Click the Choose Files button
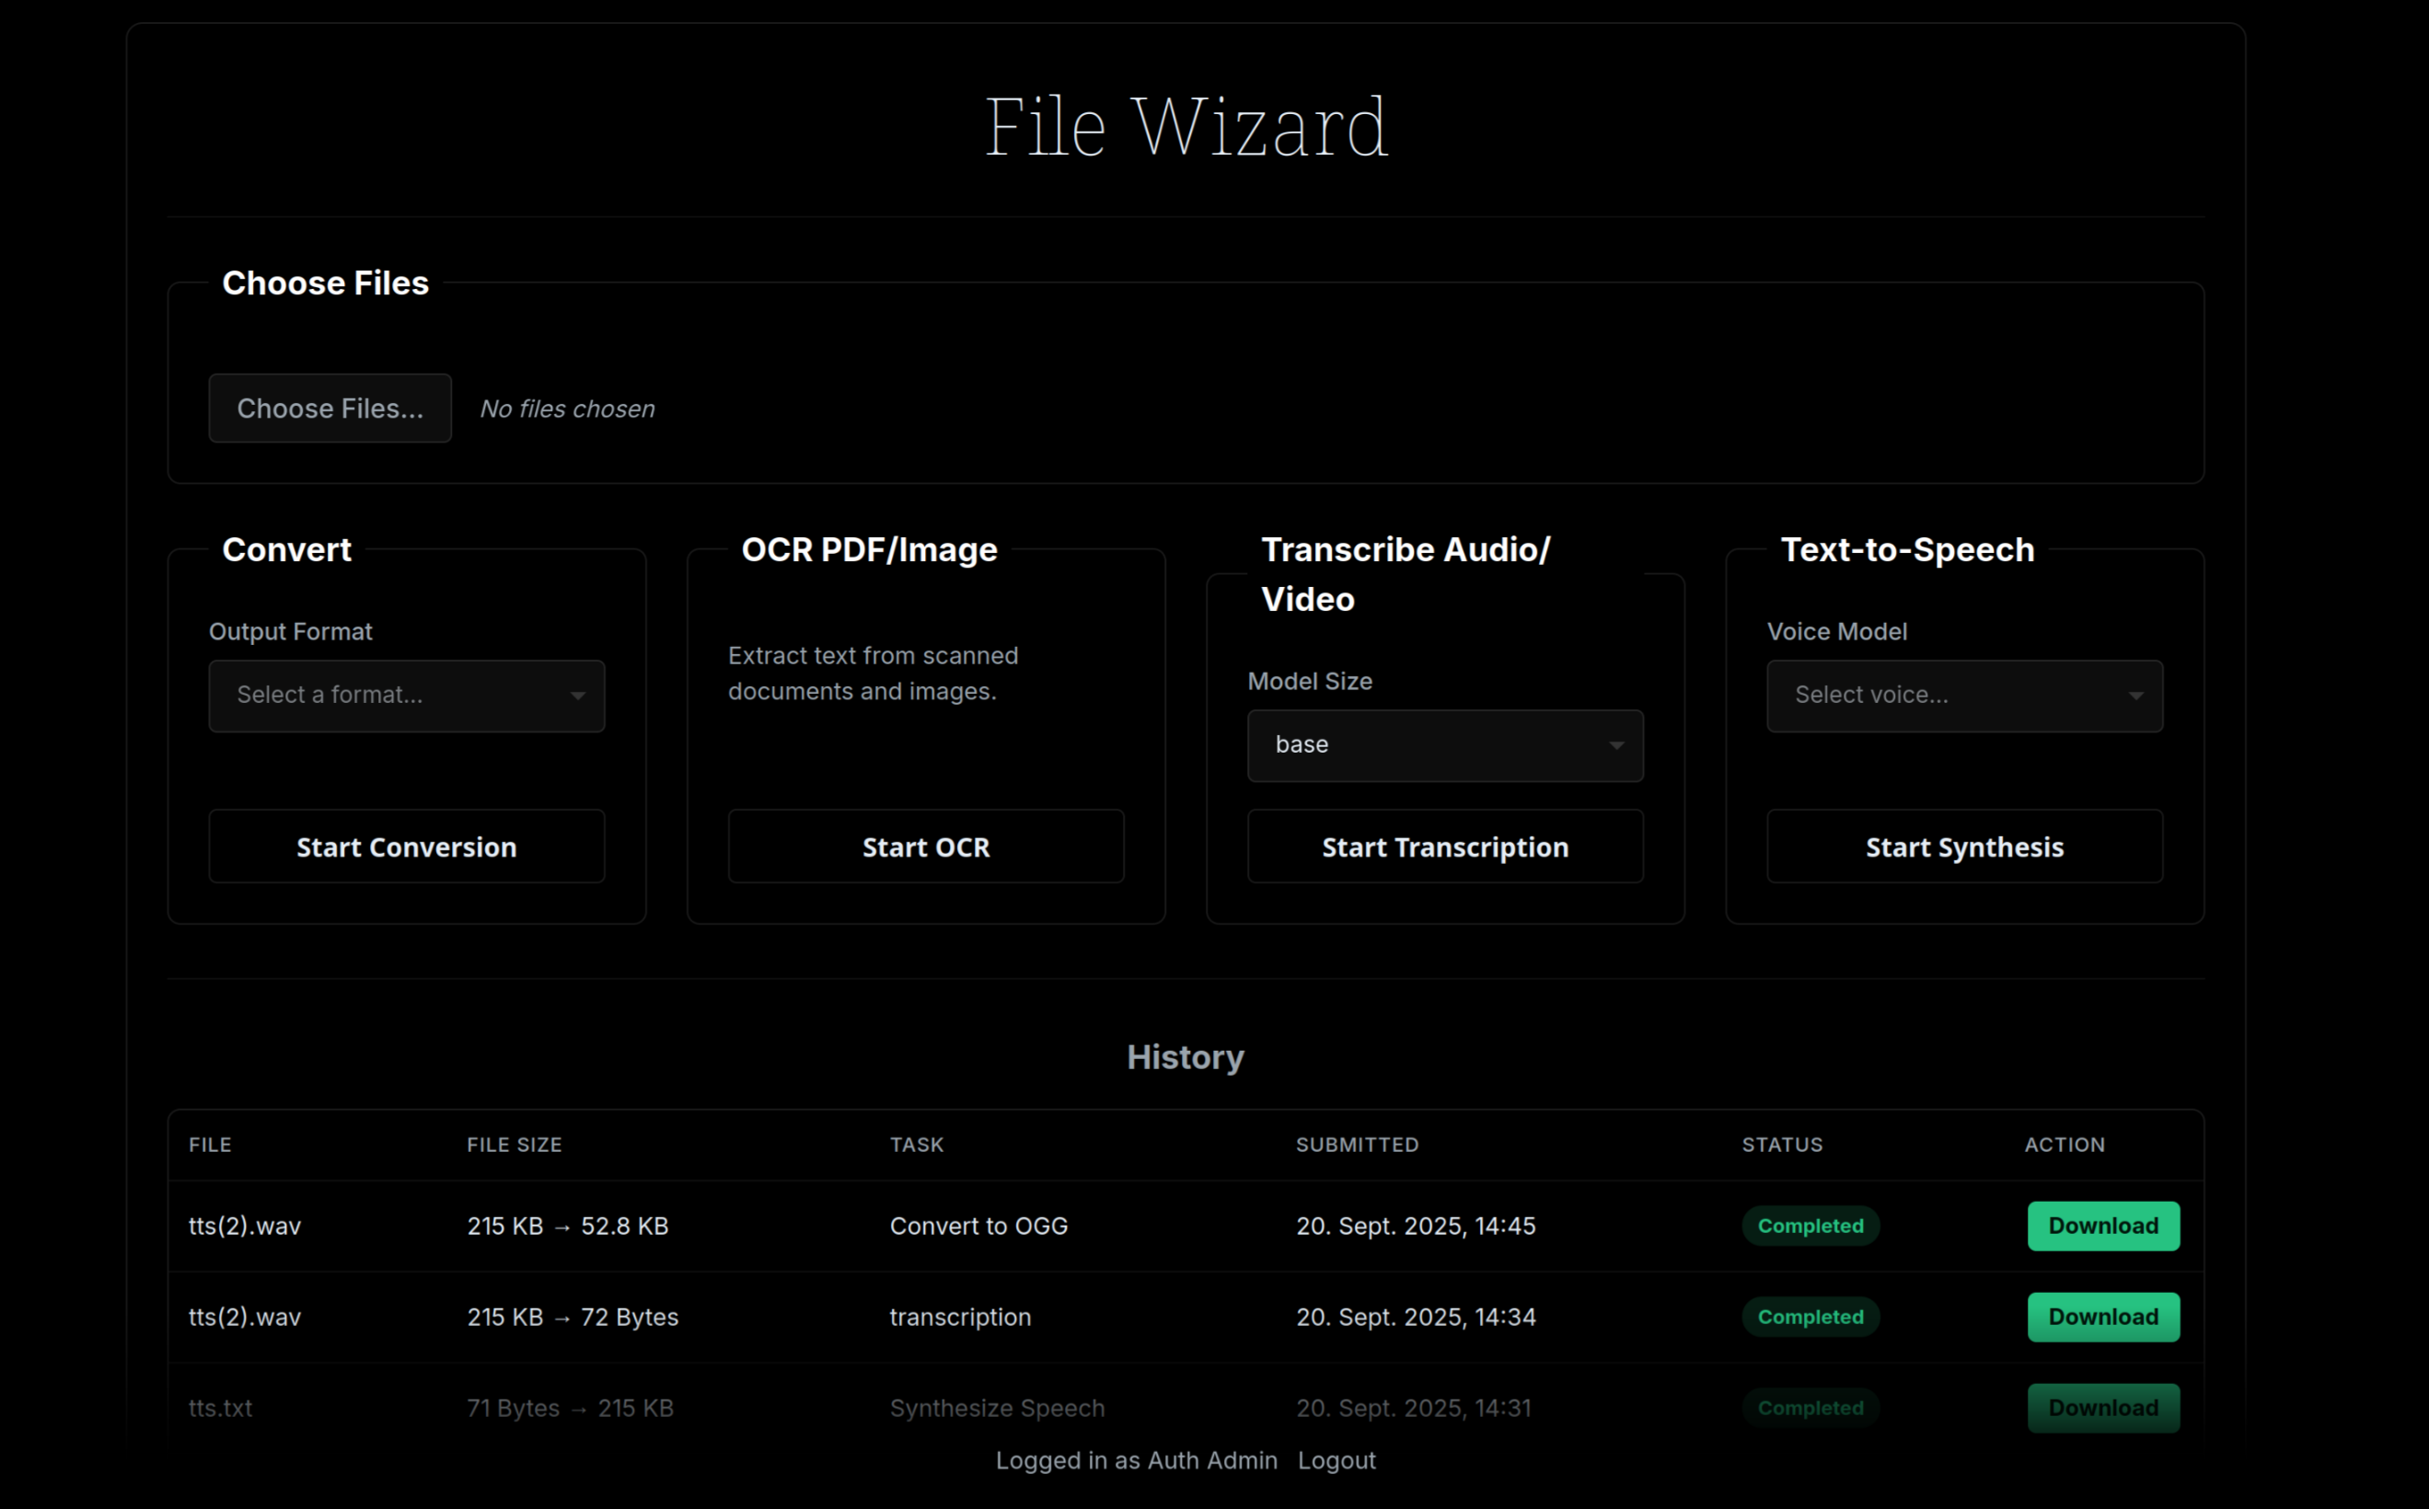Viewport: 2429px width, 1509px height. click(330, 409)
